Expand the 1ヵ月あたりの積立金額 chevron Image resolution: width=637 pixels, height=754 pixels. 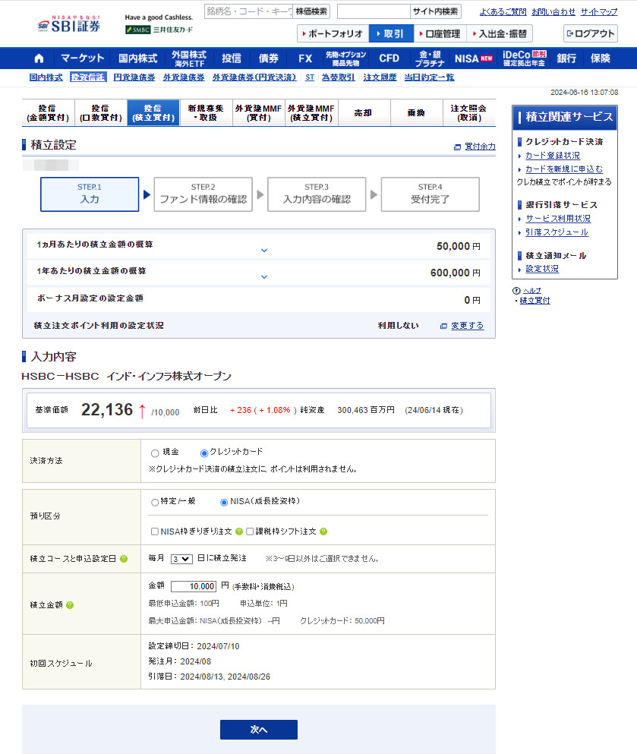coord(264,250)
